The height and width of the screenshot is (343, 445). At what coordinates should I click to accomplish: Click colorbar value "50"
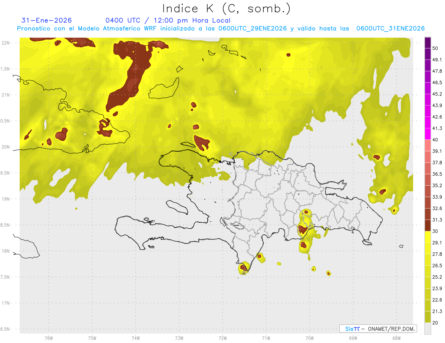point(435,48)
